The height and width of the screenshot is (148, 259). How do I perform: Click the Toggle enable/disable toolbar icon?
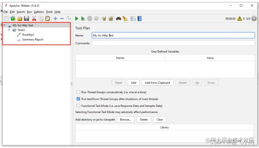point(69,18)
